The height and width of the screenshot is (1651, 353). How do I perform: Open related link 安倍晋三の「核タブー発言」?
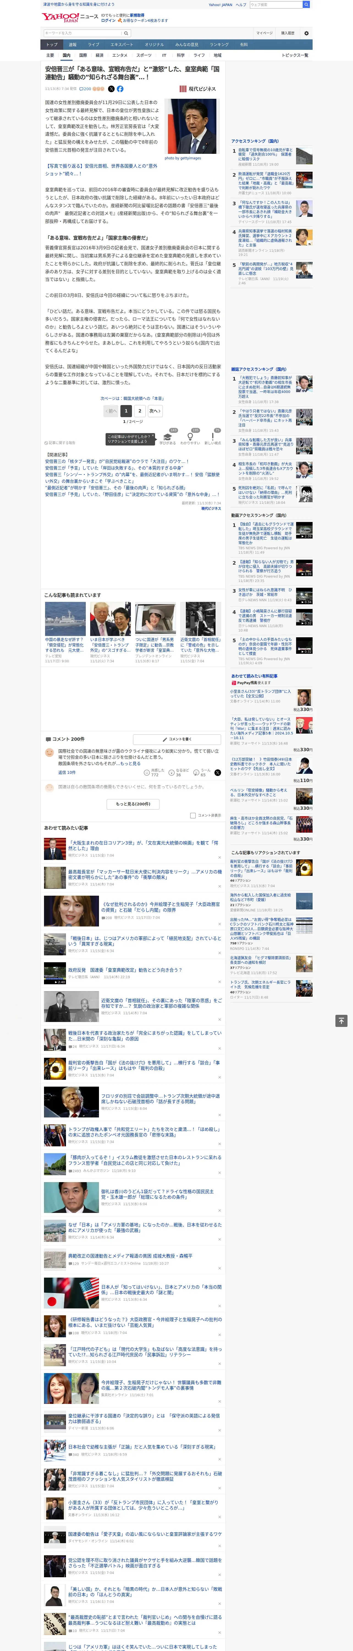pos(117,461)
